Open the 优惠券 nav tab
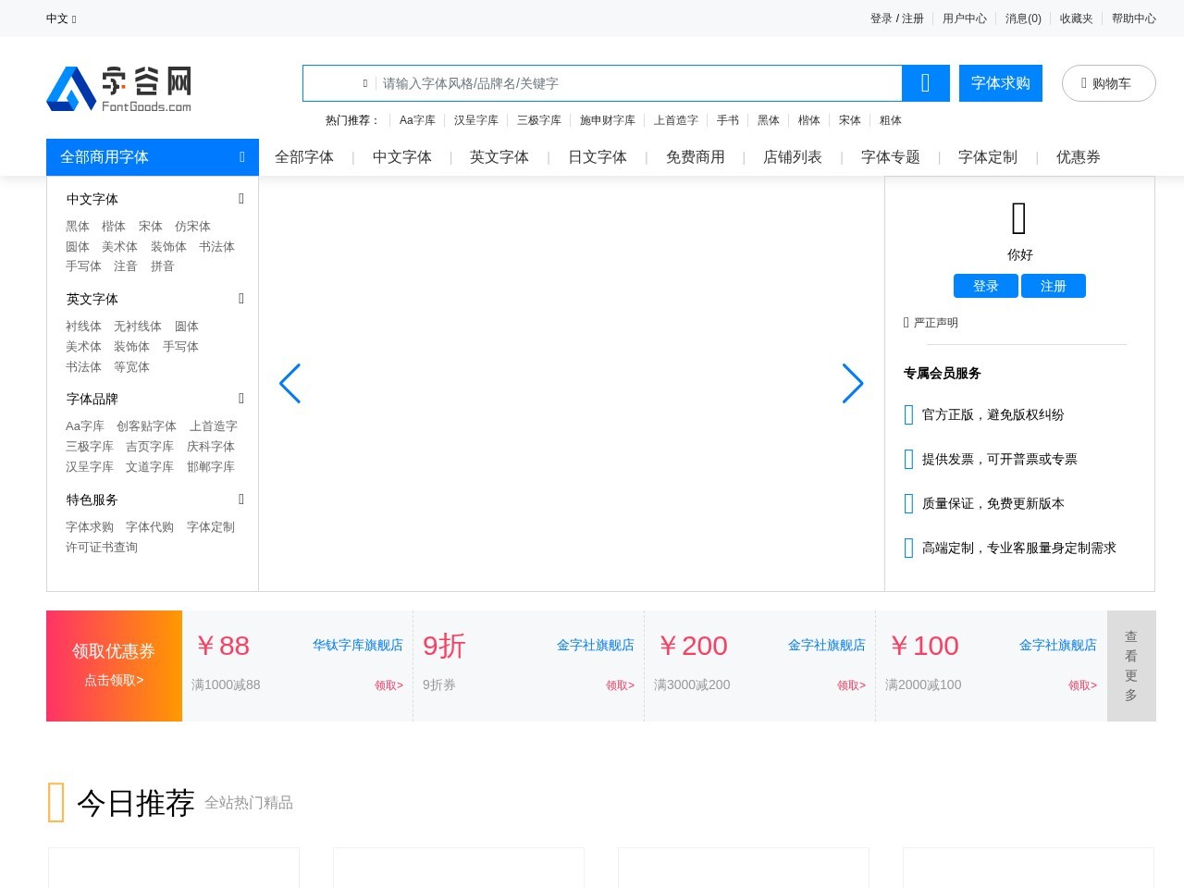 pos(1079,157)
